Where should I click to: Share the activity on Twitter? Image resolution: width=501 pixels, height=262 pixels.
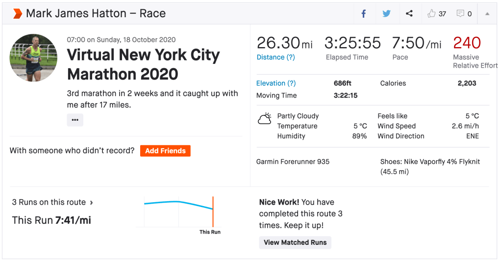(387, 14)
